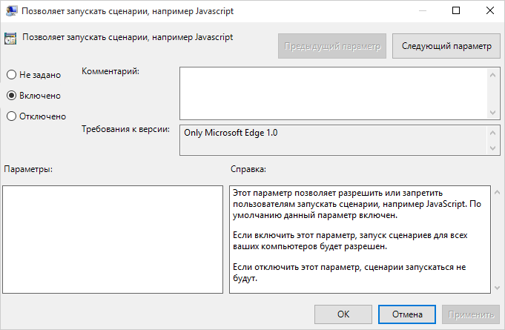Click the policy editor icon in title bar

tap(11, 10)
